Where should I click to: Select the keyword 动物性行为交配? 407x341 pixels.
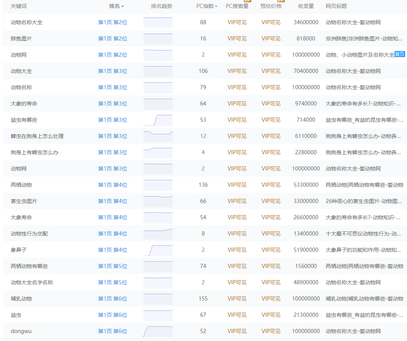[x=29, y=234]
